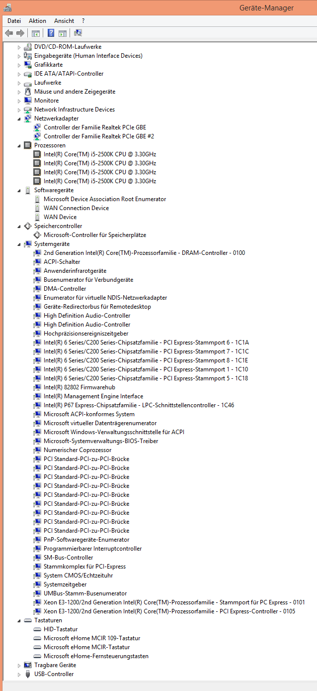
Task: Select Microsoft eHome MCIR 109-Tastatur
Action: (92, 638)
